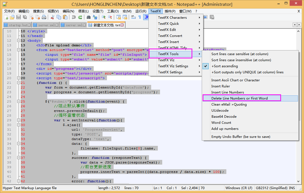Close current document with menu bar X
The height and width of the screenshot is (193, 304).
coord(298,11)
